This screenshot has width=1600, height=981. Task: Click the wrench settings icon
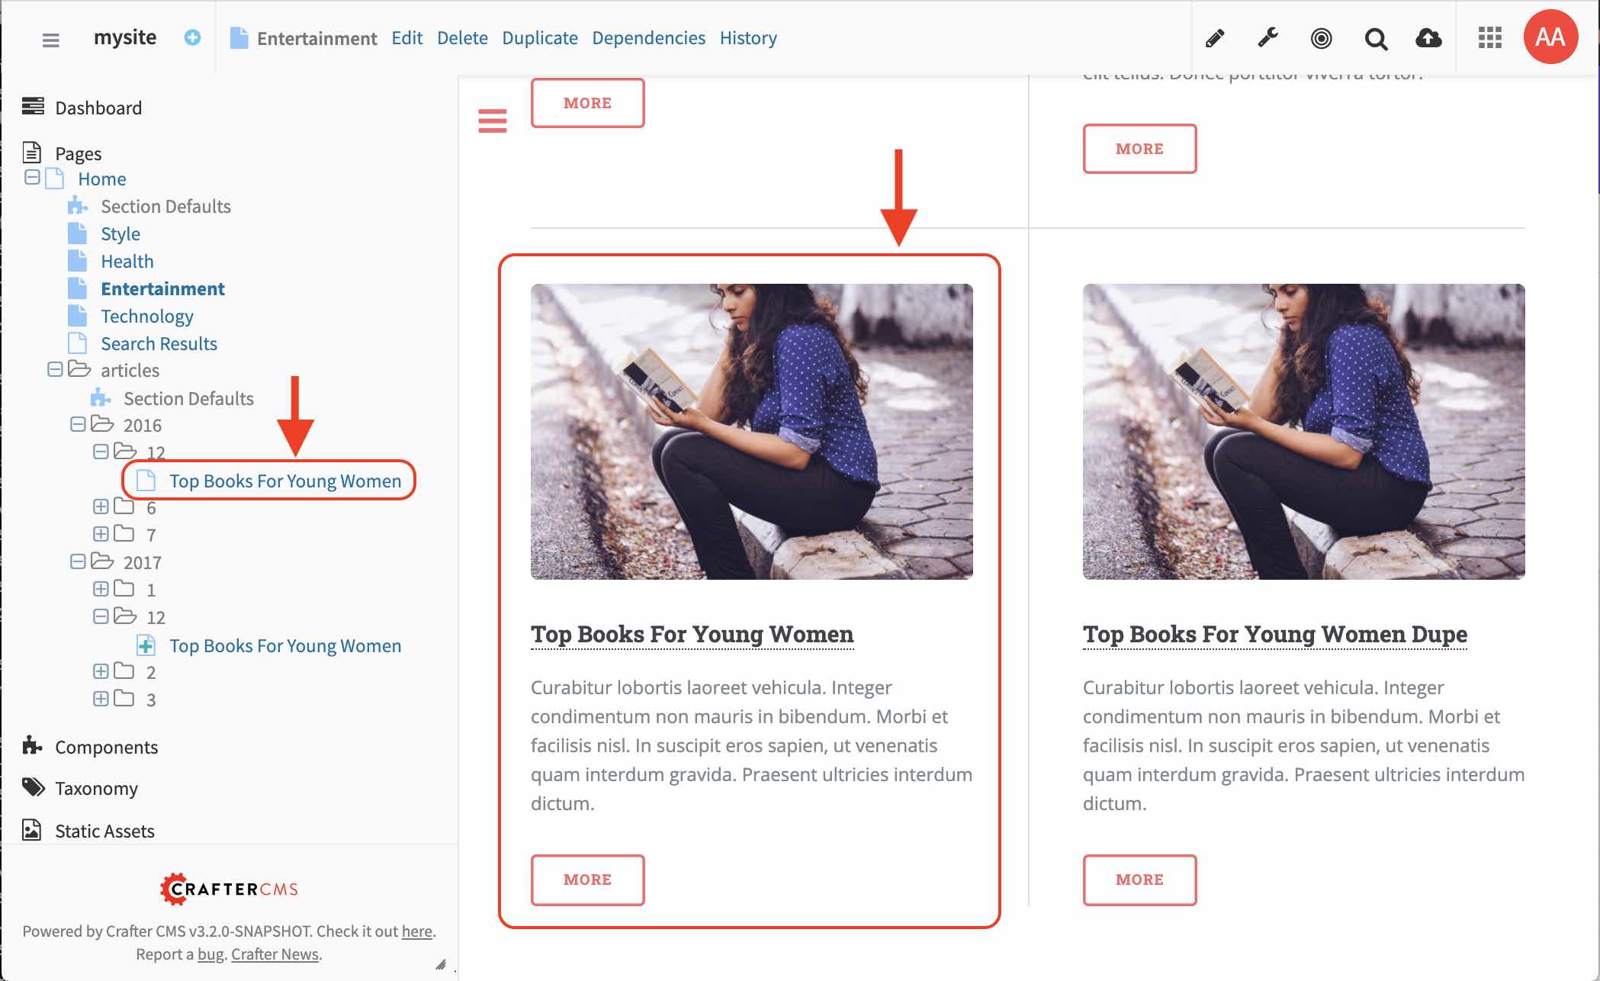[1267, 37]
